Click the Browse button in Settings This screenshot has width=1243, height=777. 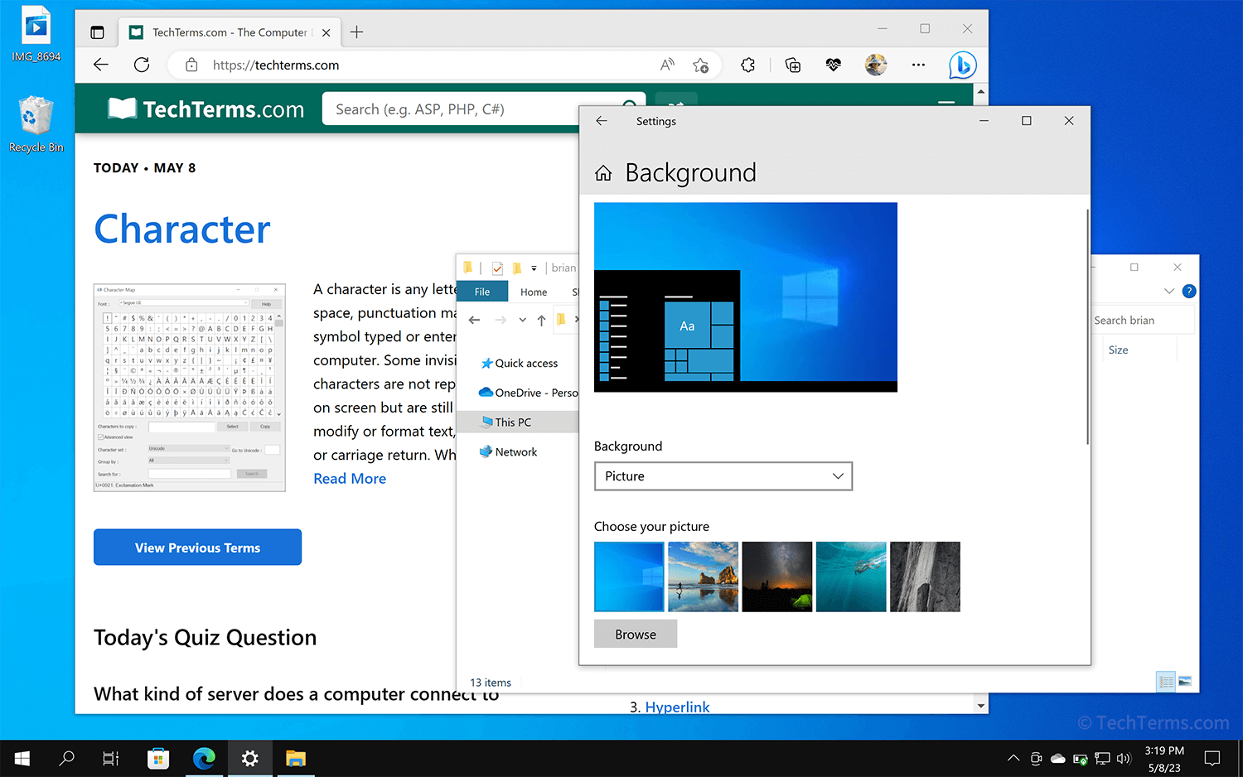(636, 634)
